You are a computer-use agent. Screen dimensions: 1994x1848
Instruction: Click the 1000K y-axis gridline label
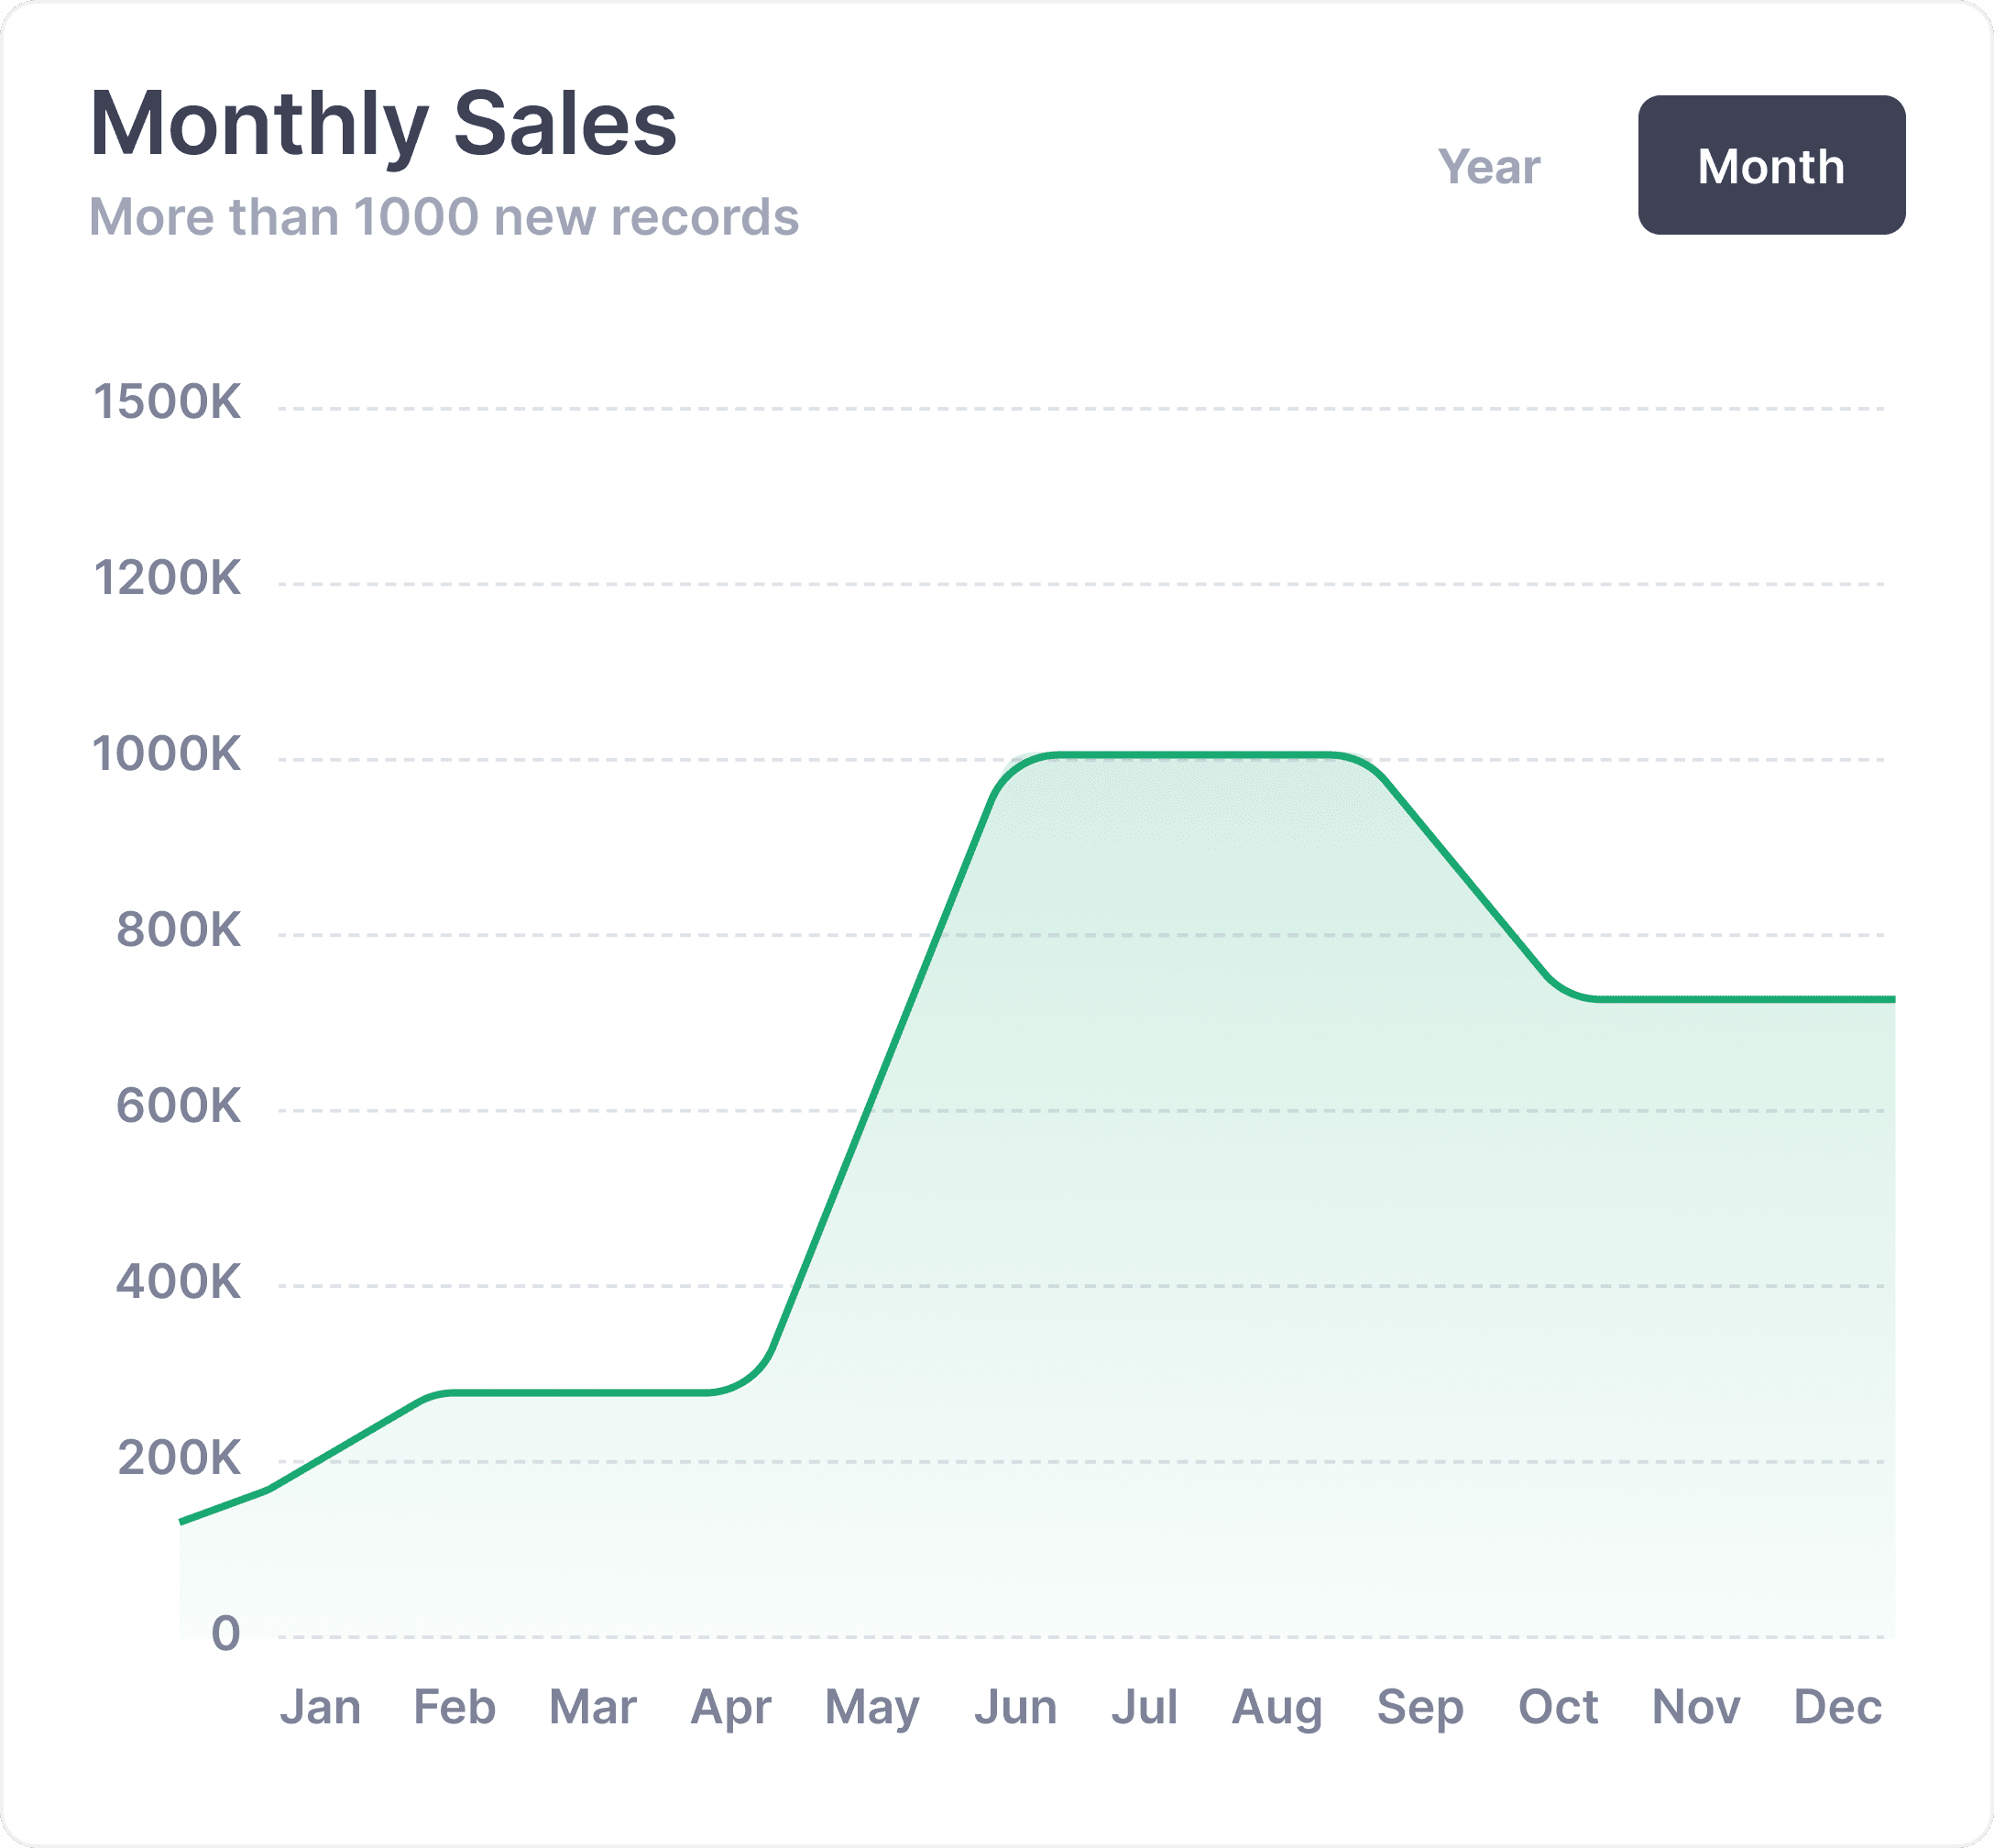167,754
